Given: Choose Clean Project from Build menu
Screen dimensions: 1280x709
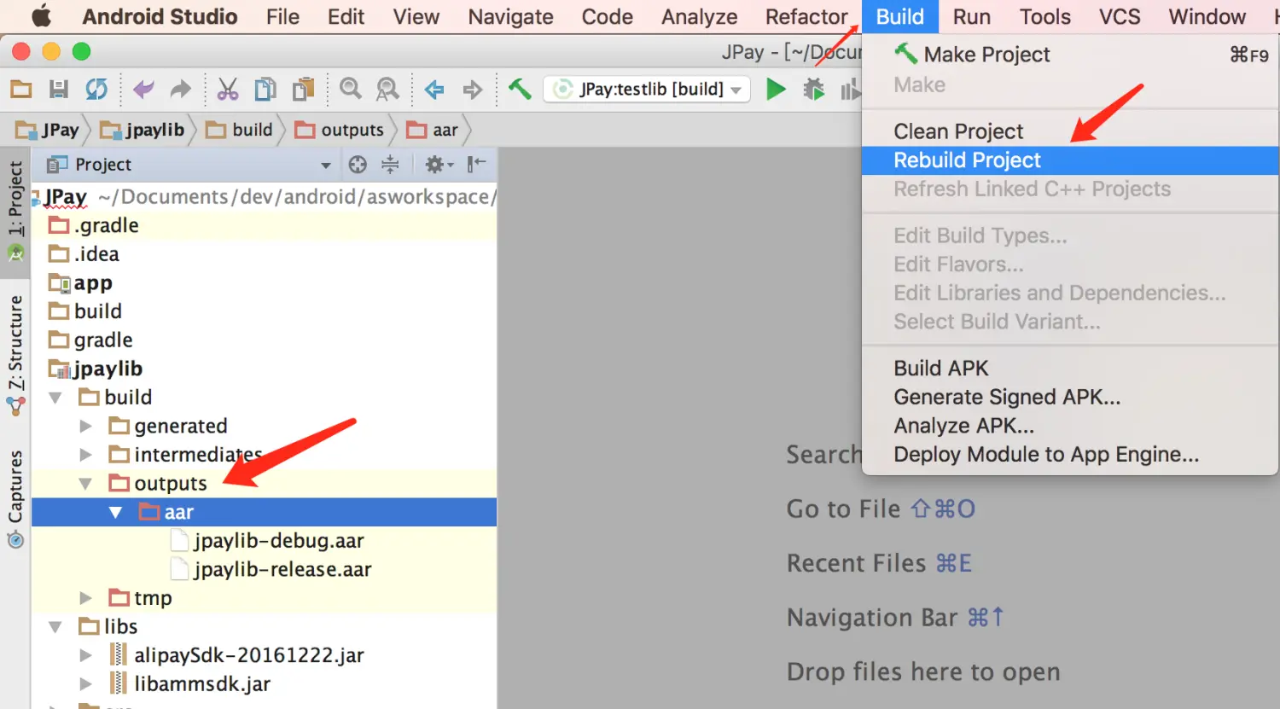Looking at the screenshot, I should point(1070,131).
